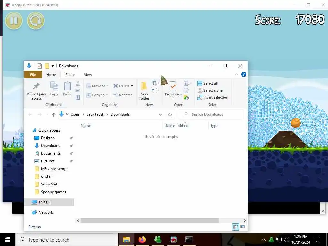This screenshot has width=328, height=246.
Task: Create a New folder from ribbon
Action: pos(144,90)
